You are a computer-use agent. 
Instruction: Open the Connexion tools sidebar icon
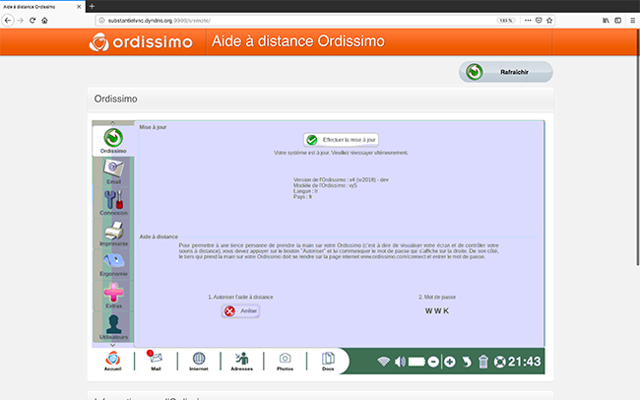tap(113, 203)
